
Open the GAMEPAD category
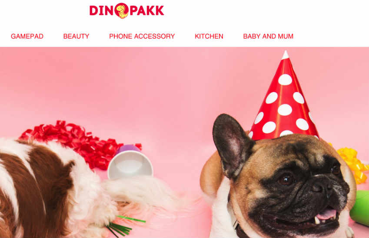tap(27, 36)
